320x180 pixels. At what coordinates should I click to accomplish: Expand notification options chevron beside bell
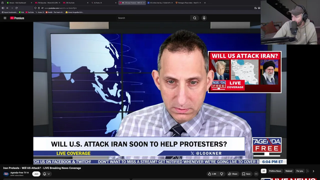click(x=49, y=174)
